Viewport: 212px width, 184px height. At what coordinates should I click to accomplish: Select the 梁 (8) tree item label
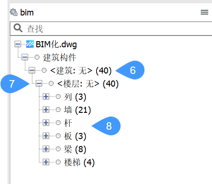point(75,149)
